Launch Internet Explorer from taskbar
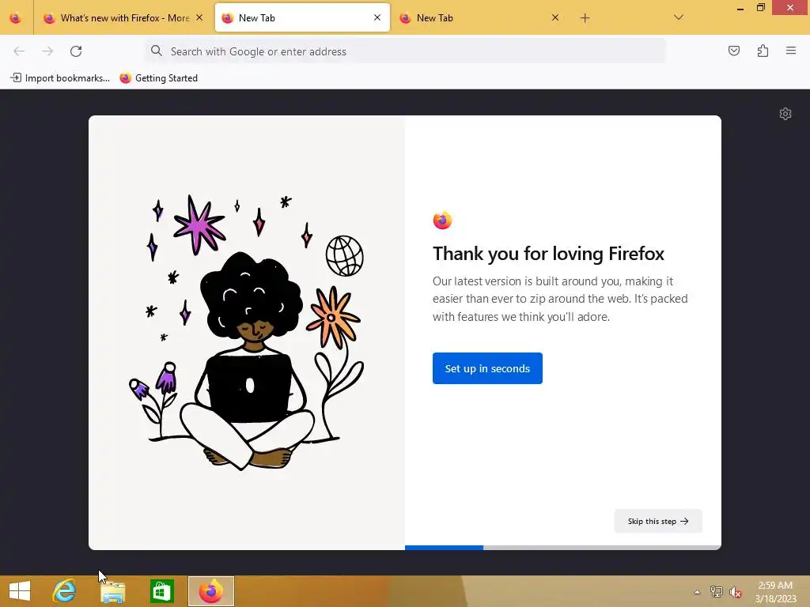This screenshot has width=810, height=607. point(64,591)
